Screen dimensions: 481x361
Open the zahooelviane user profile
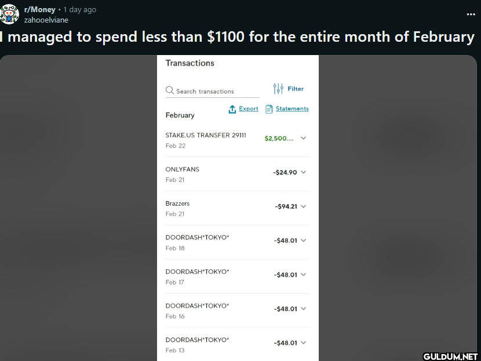(46, 20)
